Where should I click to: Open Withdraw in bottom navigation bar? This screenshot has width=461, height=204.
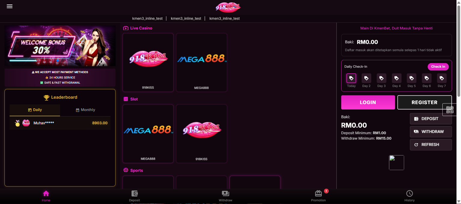click(x=225, y=196)
